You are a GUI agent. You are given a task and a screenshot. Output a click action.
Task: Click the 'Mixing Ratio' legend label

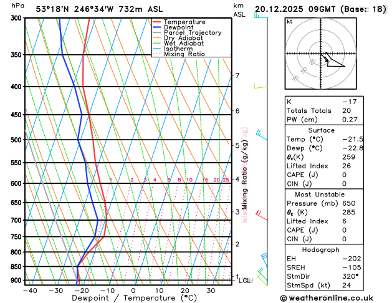coord(184,54)
